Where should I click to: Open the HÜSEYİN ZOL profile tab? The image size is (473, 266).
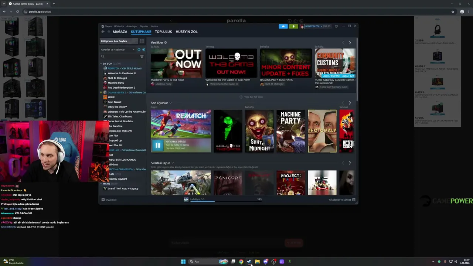pos(187,32)
